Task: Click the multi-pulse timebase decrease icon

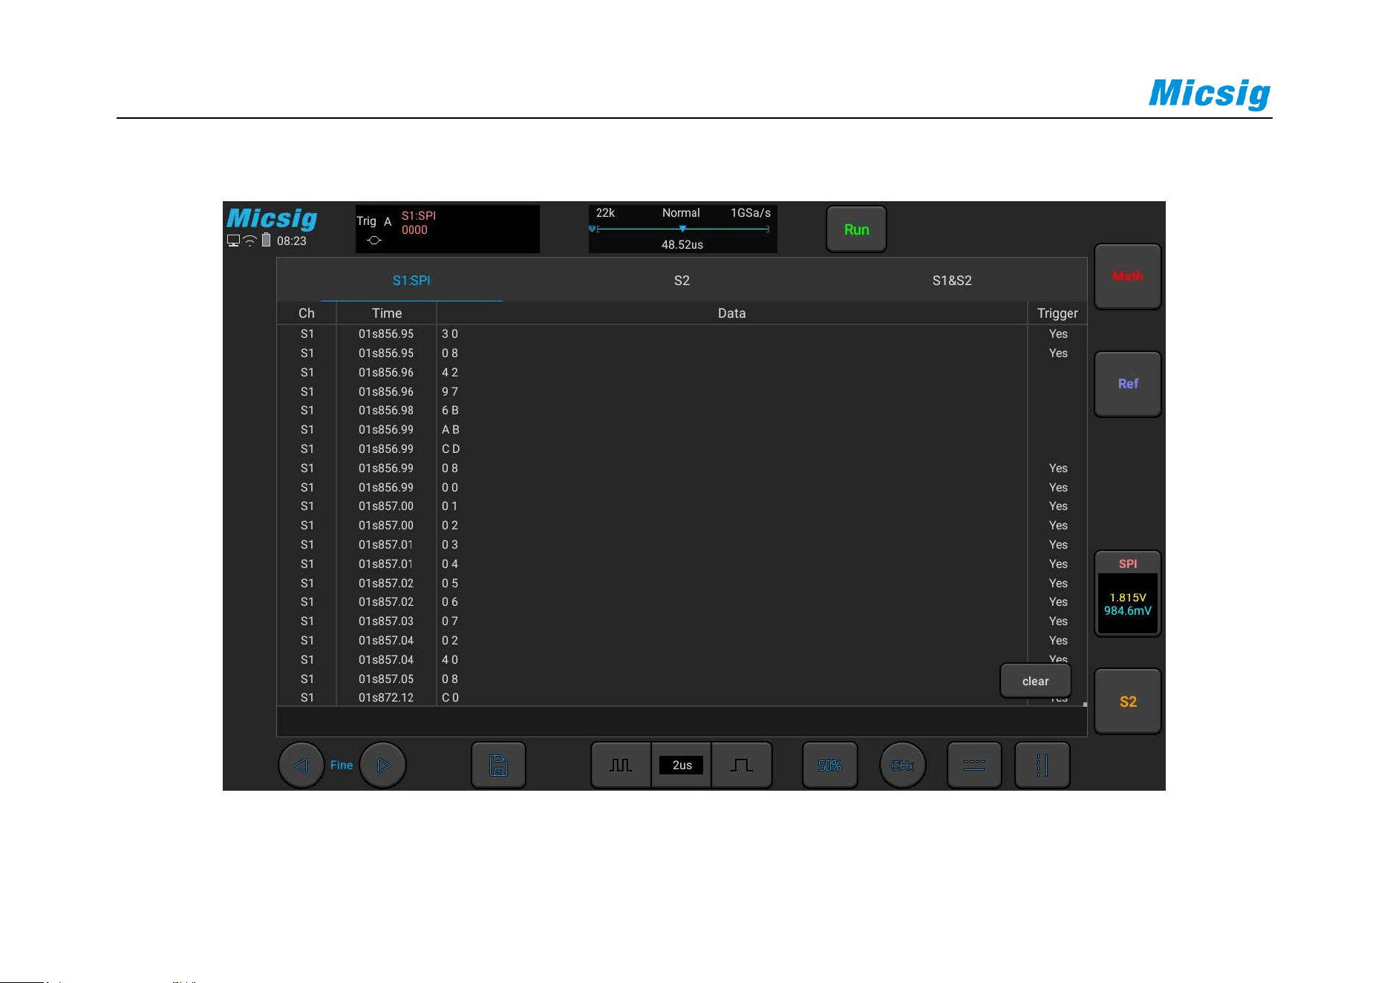Action: click(621, 765)
